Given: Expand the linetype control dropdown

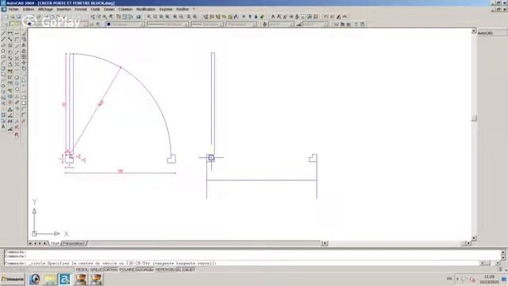Looking at the screenshot, I should [187, 25].
